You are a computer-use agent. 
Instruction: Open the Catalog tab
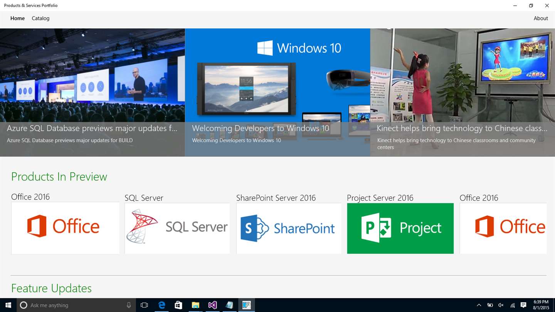[40, 18]
